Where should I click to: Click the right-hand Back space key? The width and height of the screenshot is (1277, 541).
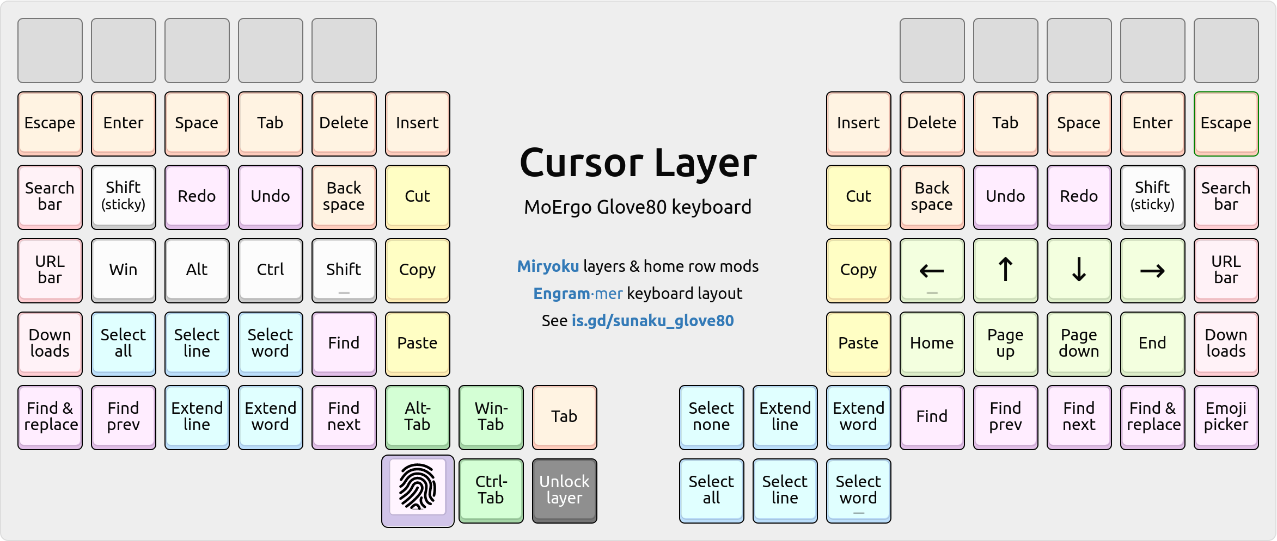(x=932, y=197)
